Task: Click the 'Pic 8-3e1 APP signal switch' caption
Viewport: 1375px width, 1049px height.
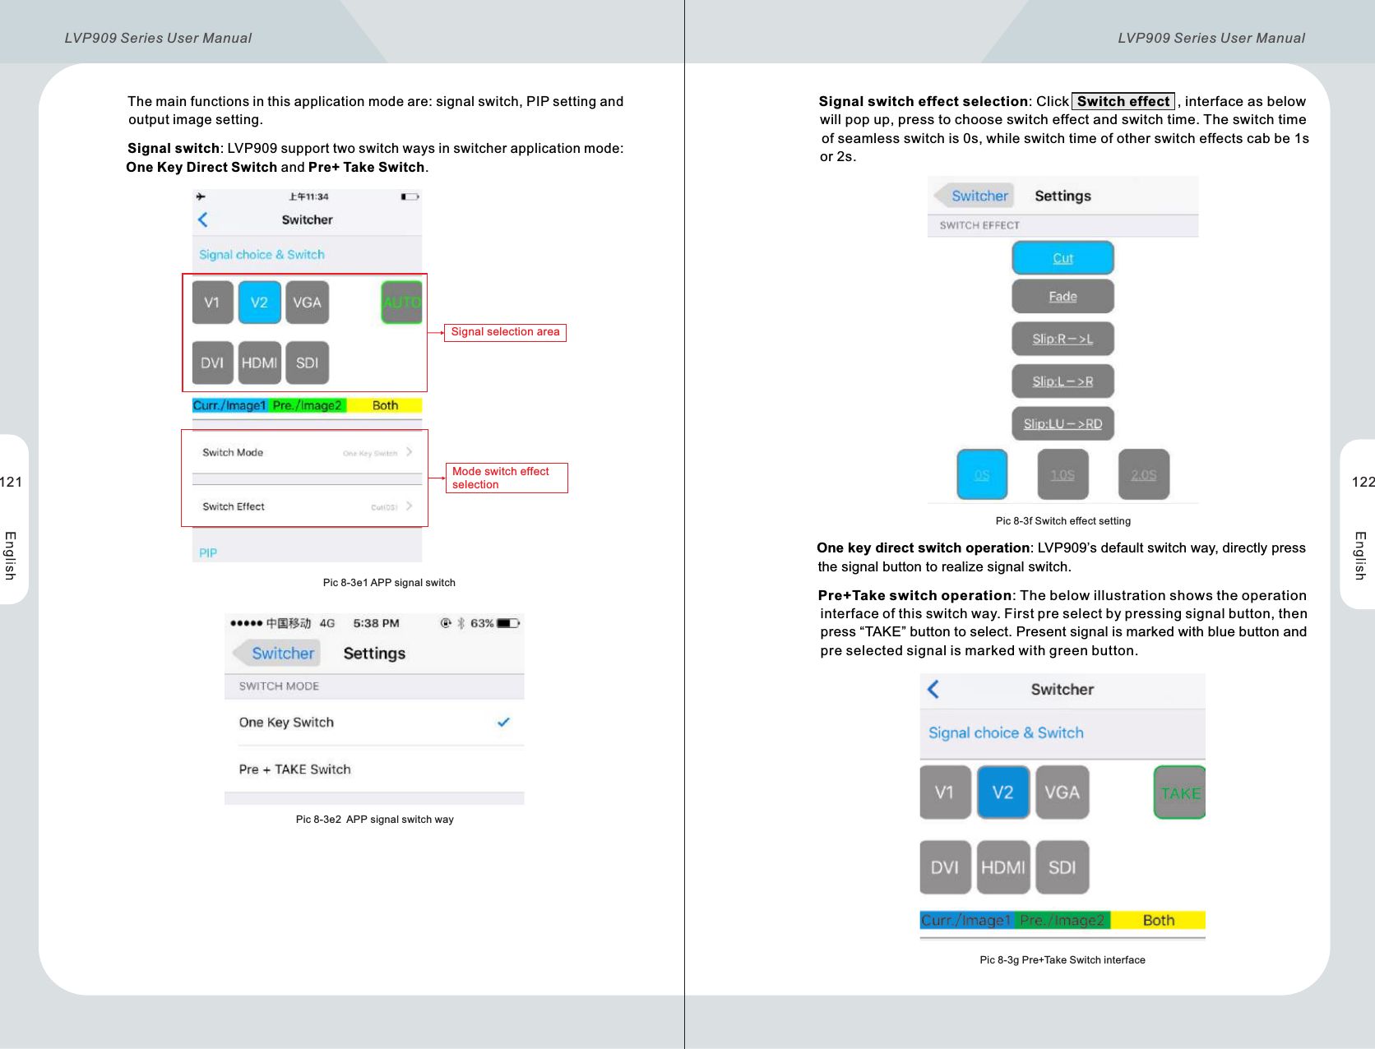Action: click(389, 583)
